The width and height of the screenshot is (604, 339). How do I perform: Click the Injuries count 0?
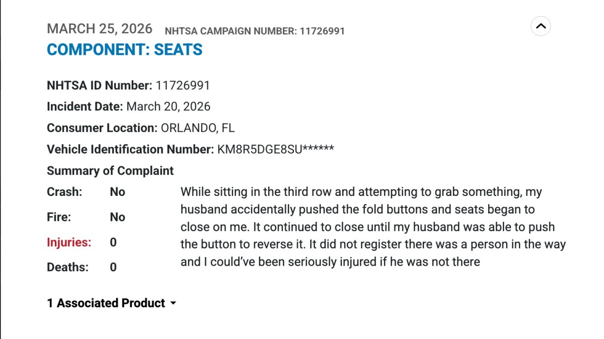[113, 242]
